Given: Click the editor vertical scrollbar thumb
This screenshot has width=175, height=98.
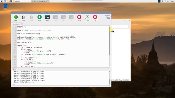Looking at the screenshot, I should [x=109, y=41].
